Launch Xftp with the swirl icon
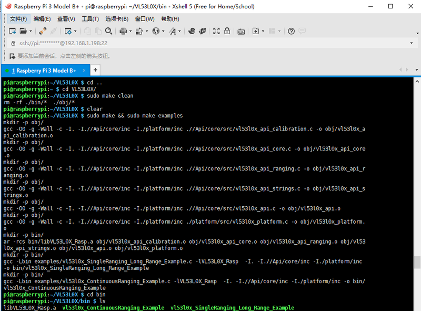 click(192, 31)
